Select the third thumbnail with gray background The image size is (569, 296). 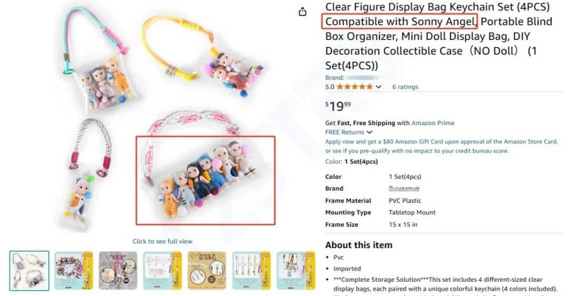click(x=118, y=270)
